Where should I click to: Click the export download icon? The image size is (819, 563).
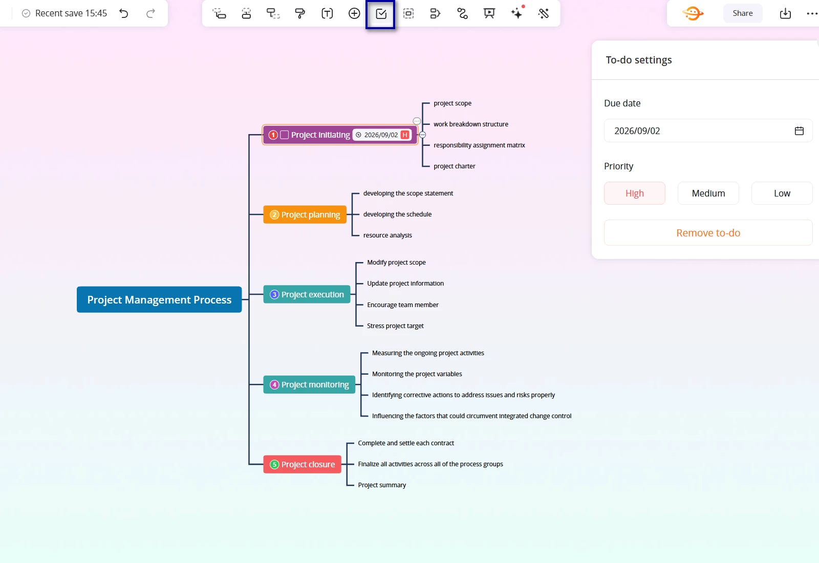pos(785,13)
